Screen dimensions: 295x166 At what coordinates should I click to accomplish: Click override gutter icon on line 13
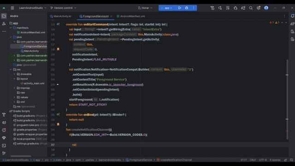(x=58, y=24)
